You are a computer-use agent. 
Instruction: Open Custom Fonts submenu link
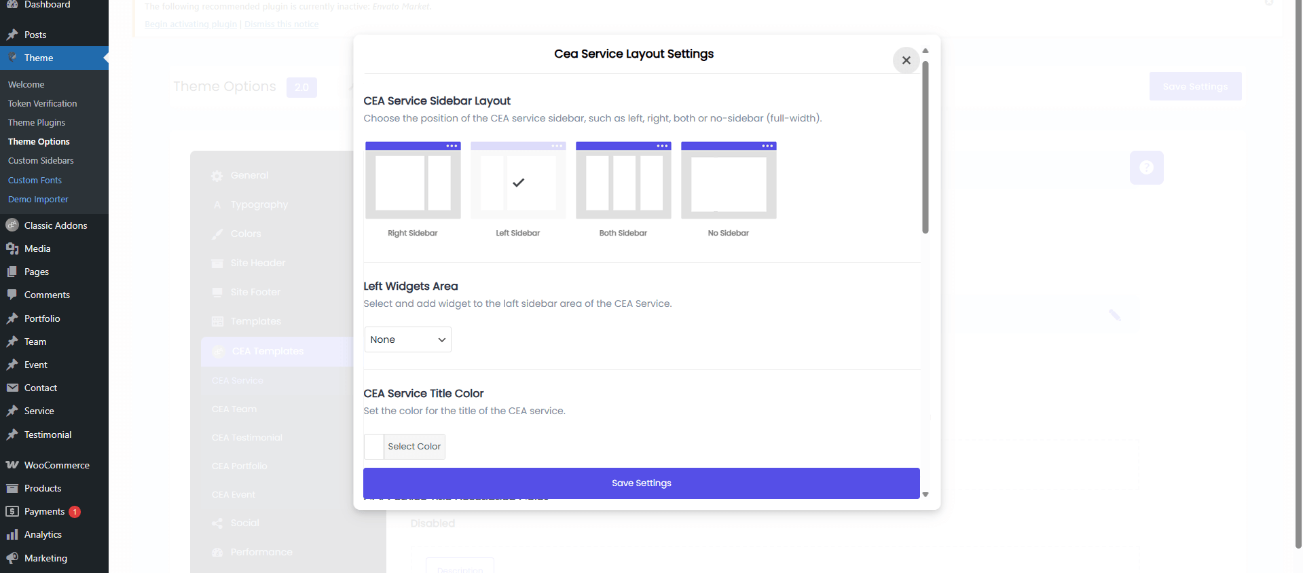[x=35, y=181]
